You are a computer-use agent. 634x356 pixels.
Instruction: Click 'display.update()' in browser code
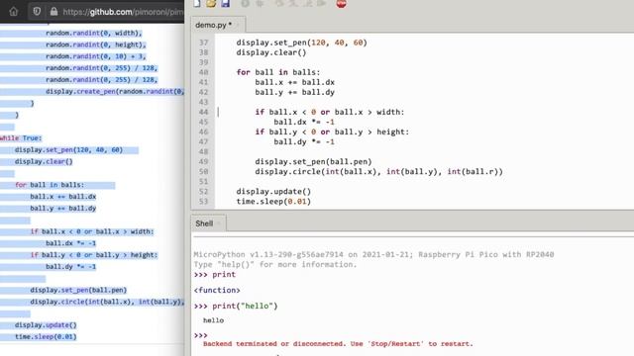[46, 325]
